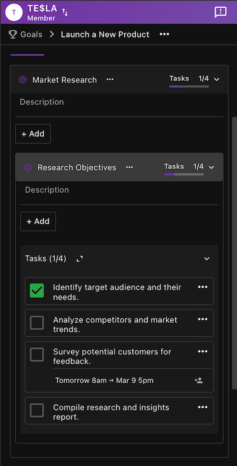Switch workspace using the arrows icon
The height and width of the screenshot is (466, 237).
[x=65, y=12]
